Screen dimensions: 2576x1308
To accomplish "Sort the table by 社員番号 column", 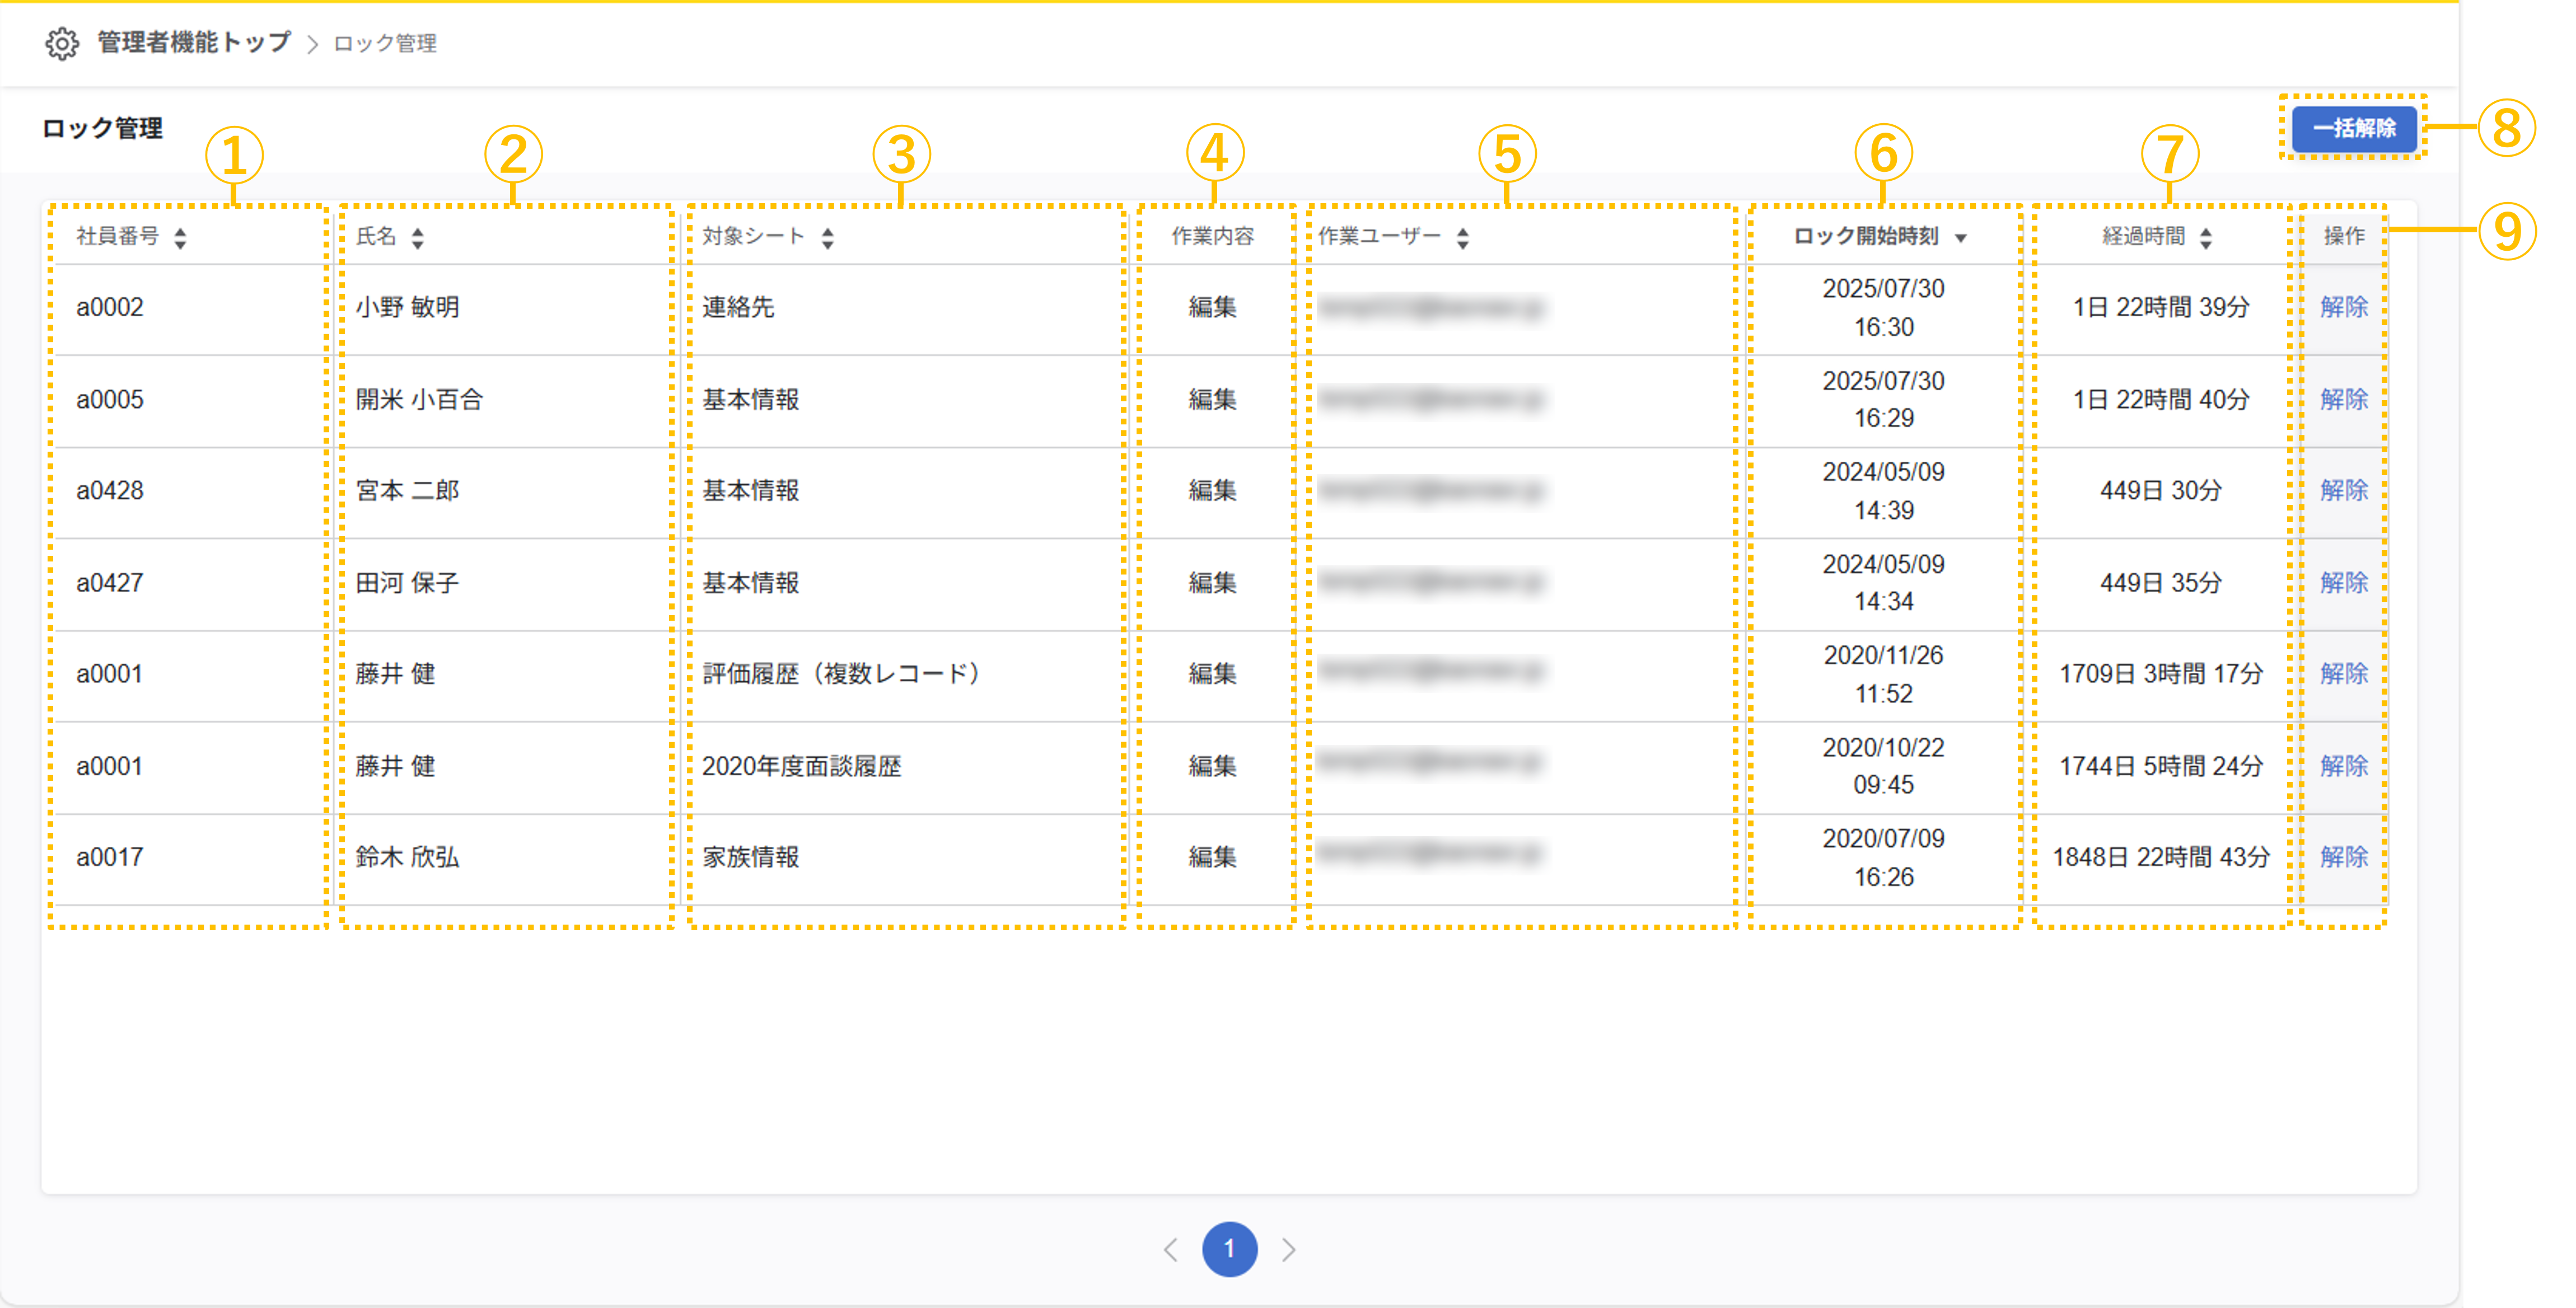I will (x=180, y=239).
